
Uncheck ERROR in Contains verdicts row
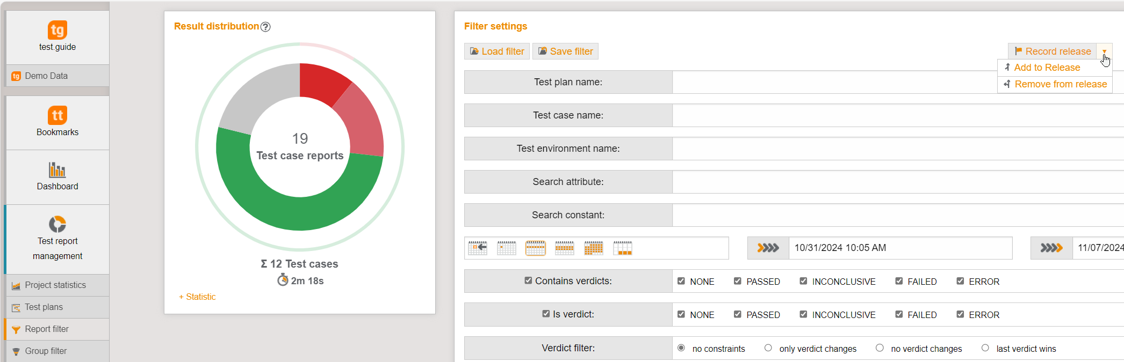pos(960,281)
